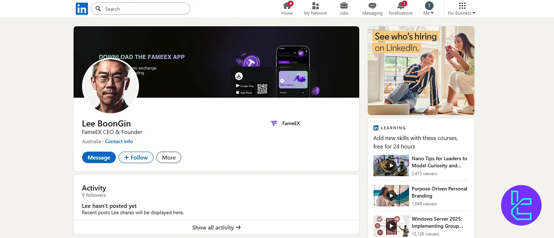Screen dimensions: 554x238
Task: Click the See who's hiring ad
Action: point(421,70)
